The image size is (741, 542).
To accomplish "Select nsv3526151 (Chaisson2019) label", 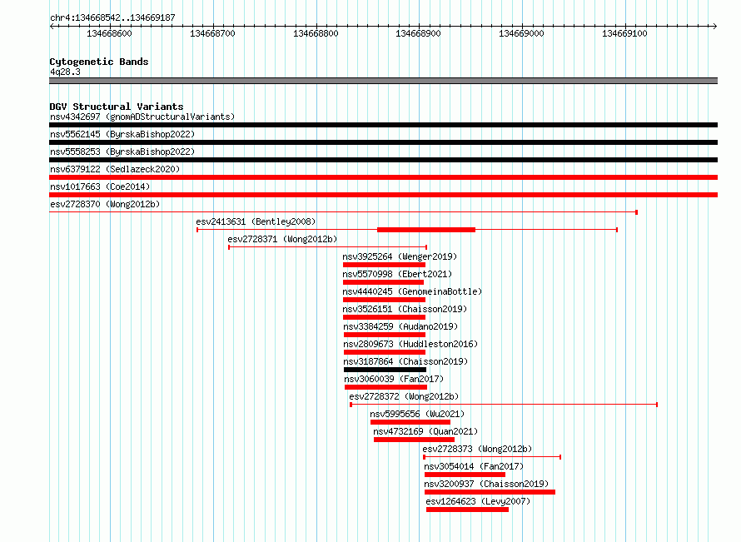I will click(x=405, y=309).
